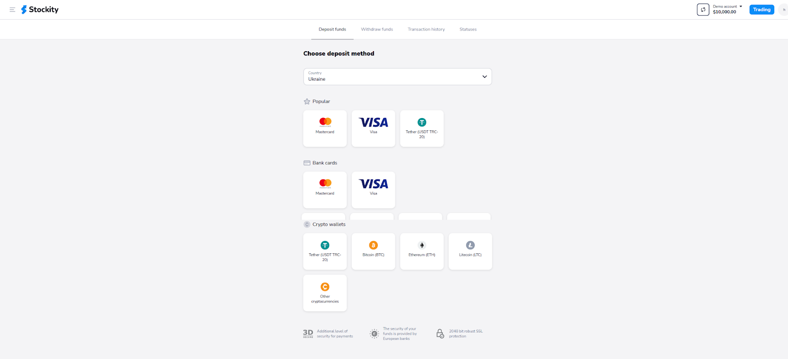Screen dimensions: 788x359
Task: Select Ethereum (ETH) wallet
Action: pyautogui.click(x=422, y=251)
